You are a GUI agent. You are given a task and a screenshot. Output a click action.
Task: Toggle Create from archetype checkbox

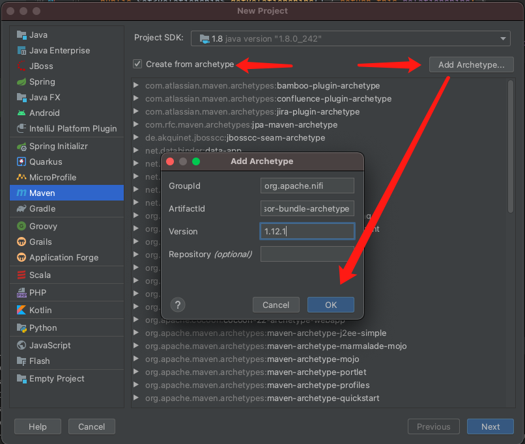[137, 64]
